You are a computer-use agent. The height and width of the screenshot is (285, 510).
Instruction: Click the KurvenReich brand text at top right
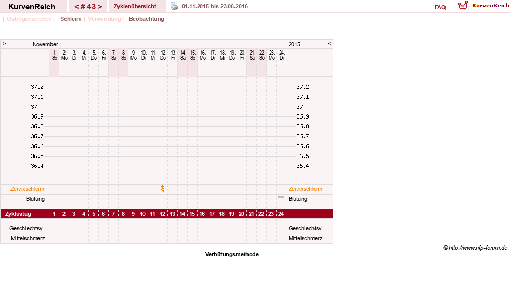coord(490,6)
